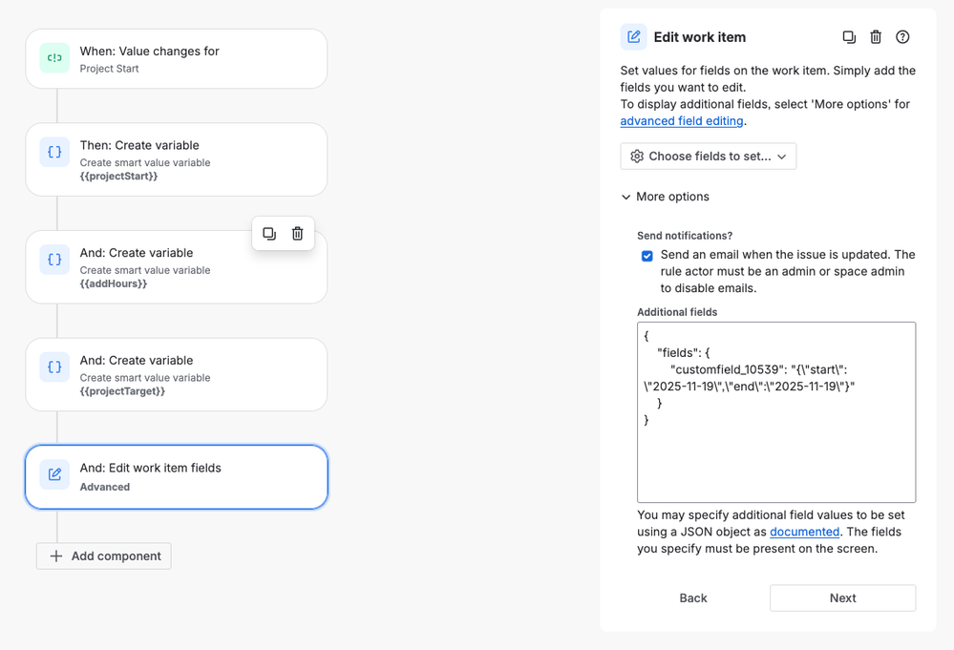Click the curly braces icon for projectTarget
The image size is (954, 650).
coord(54,367)
